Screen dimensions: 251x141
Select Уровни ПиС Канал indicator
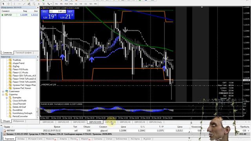pos(22,88)
